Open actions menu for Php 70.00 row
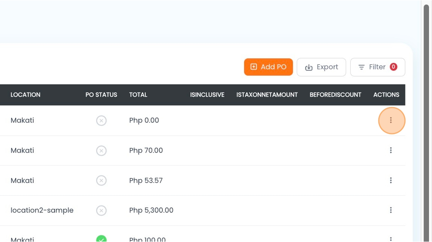 391,150
